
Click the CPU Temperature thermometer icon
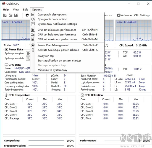coord(6,95)
